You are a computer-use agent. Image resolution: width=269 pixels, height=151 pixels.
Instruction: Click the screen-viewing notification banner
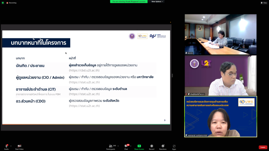pos(129,1)
